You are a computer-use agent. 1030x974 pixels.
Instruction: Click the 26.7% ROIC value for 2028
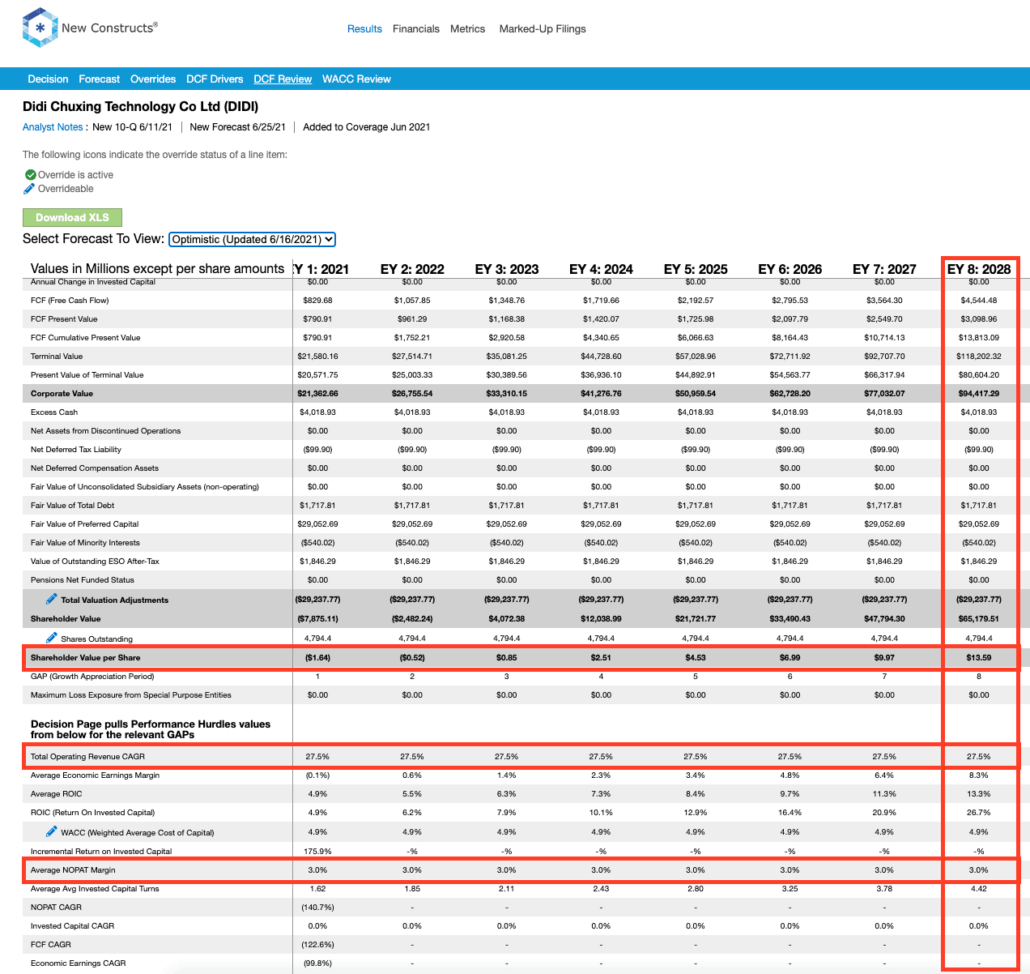(x=979, y=813)
